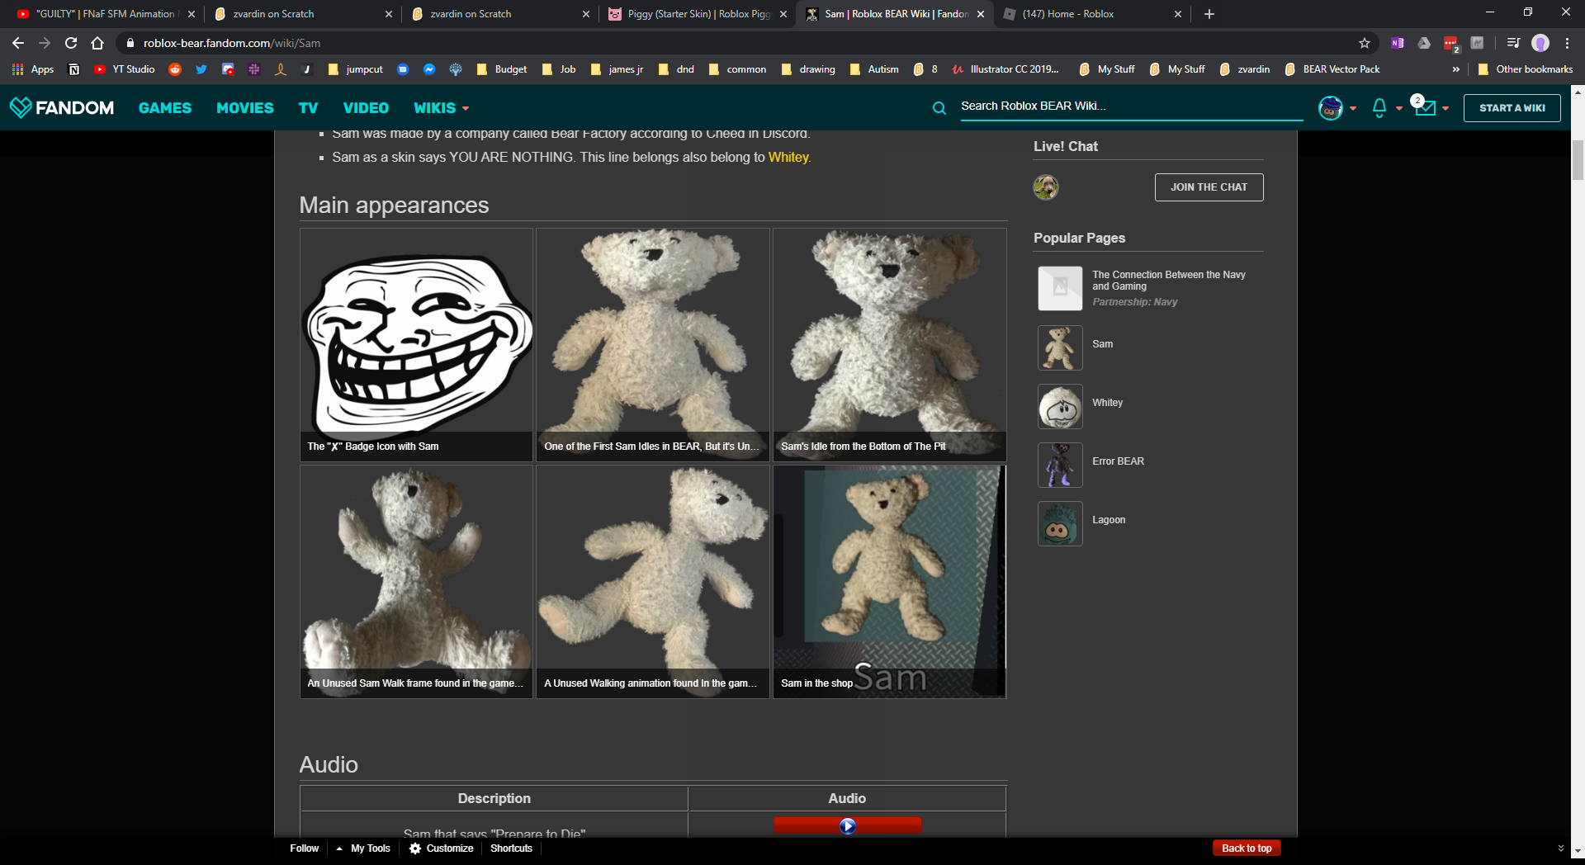Screen dimensions: 1585x865
Task: Expand My Tools menu in bottom bar
Action: coord(362,848)
